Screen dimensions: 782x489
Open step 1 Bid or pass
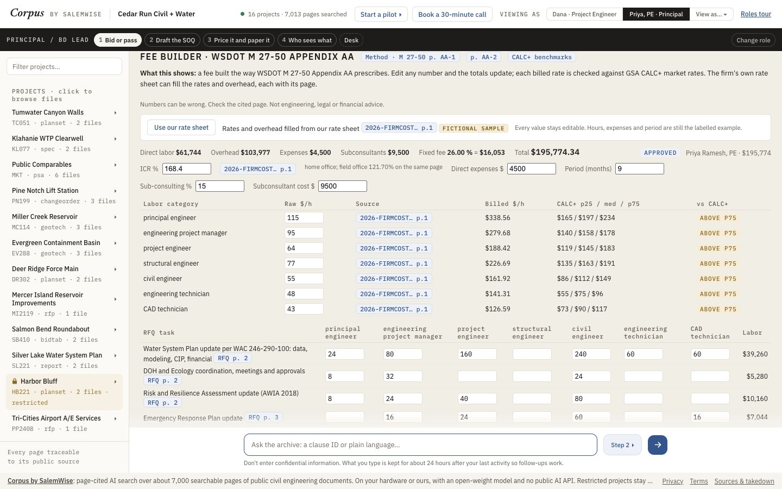point(118,40)
